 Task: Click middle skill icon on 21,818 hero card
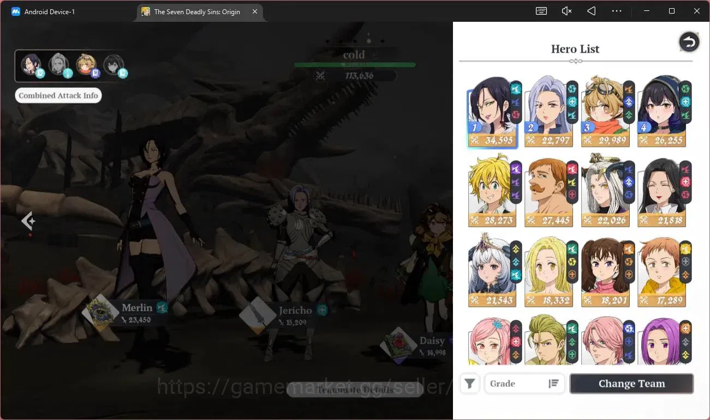tap(686, 182)
